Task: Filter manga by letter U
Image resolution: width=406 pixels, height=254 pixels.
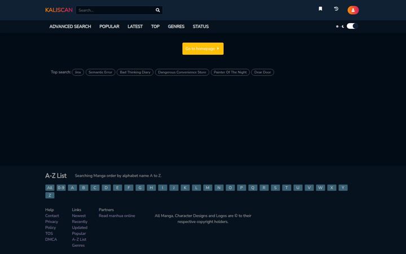Action: pos(298,187)
